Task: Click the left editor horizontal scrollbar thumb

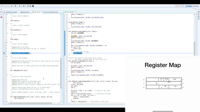Action: pyautogui.click(x=31, y=103)
